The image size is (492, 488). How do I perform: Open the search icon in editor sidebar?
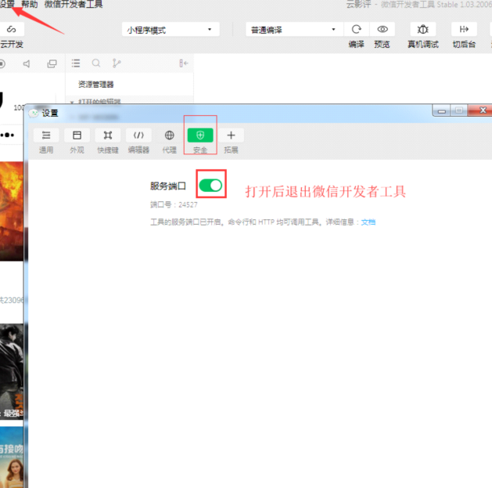pos(96,63)
